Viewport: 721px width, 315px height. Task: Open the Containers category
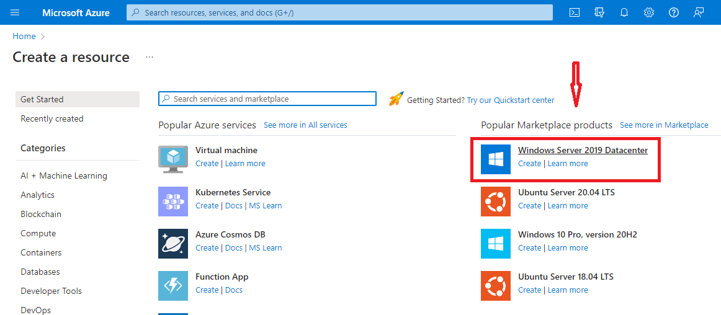[41, 253]
